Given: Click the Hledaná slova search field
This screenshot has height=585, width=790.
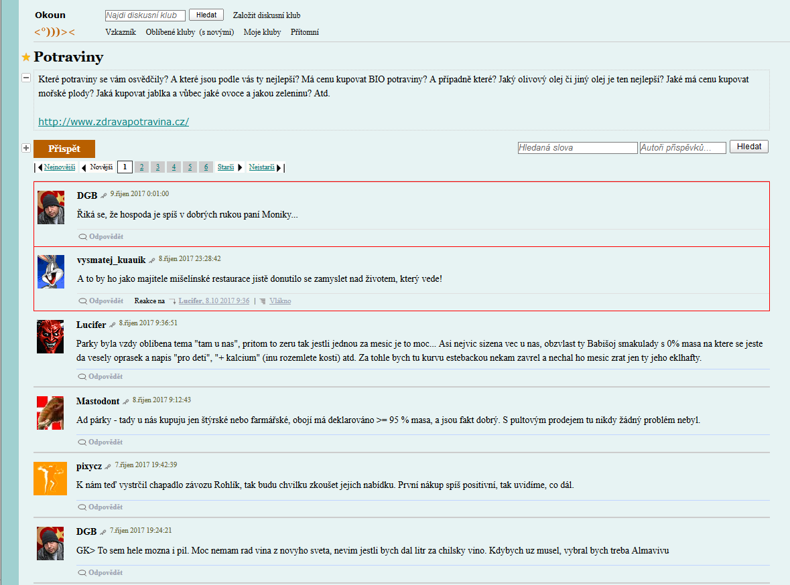Looking at the screenshot, I should [578, 147].
